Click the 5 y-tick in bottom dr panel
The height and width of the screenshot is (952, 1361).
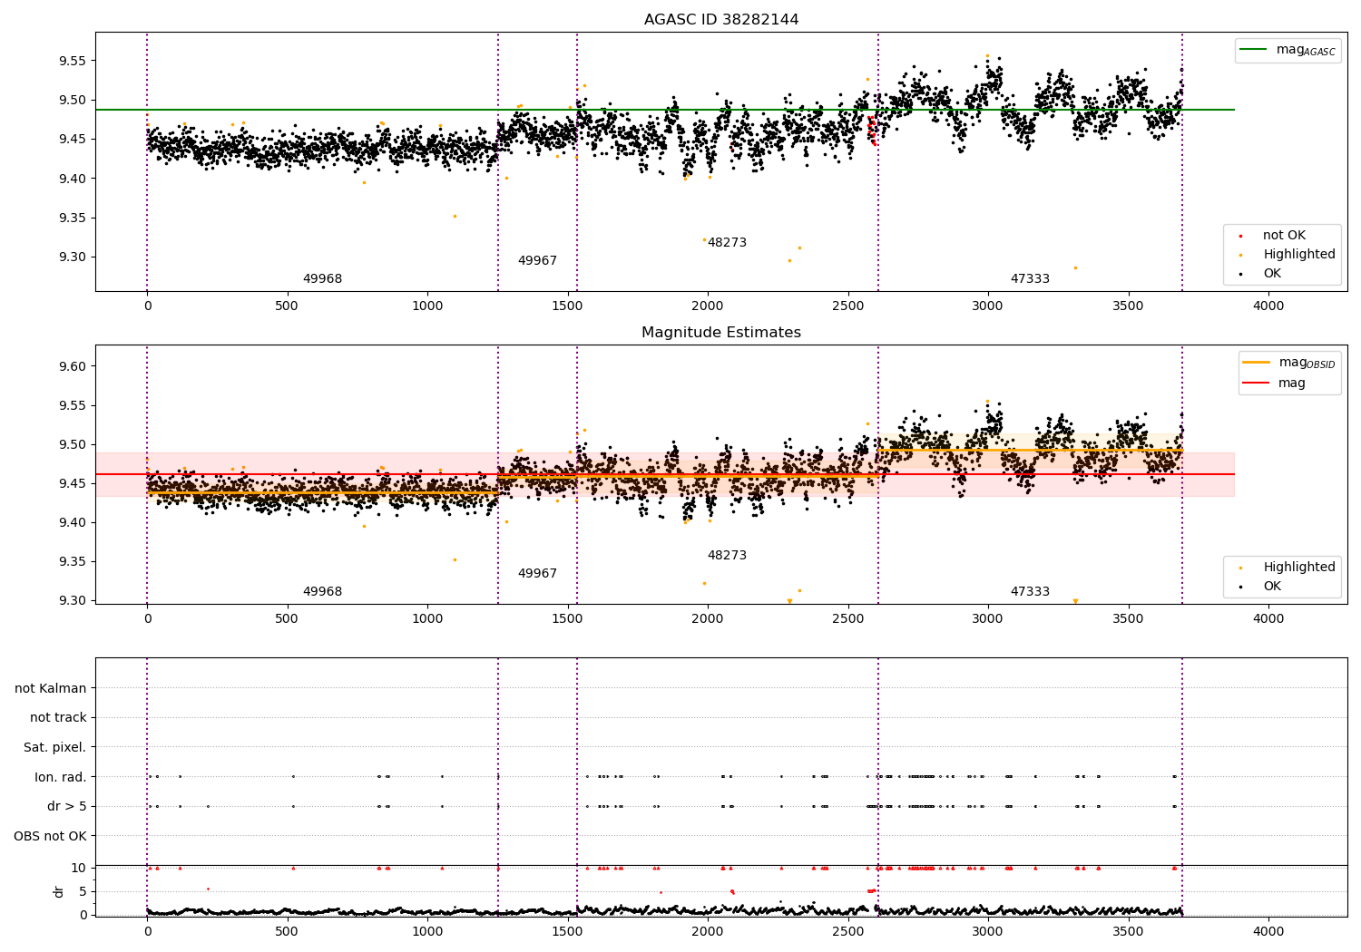coord(83,892)
